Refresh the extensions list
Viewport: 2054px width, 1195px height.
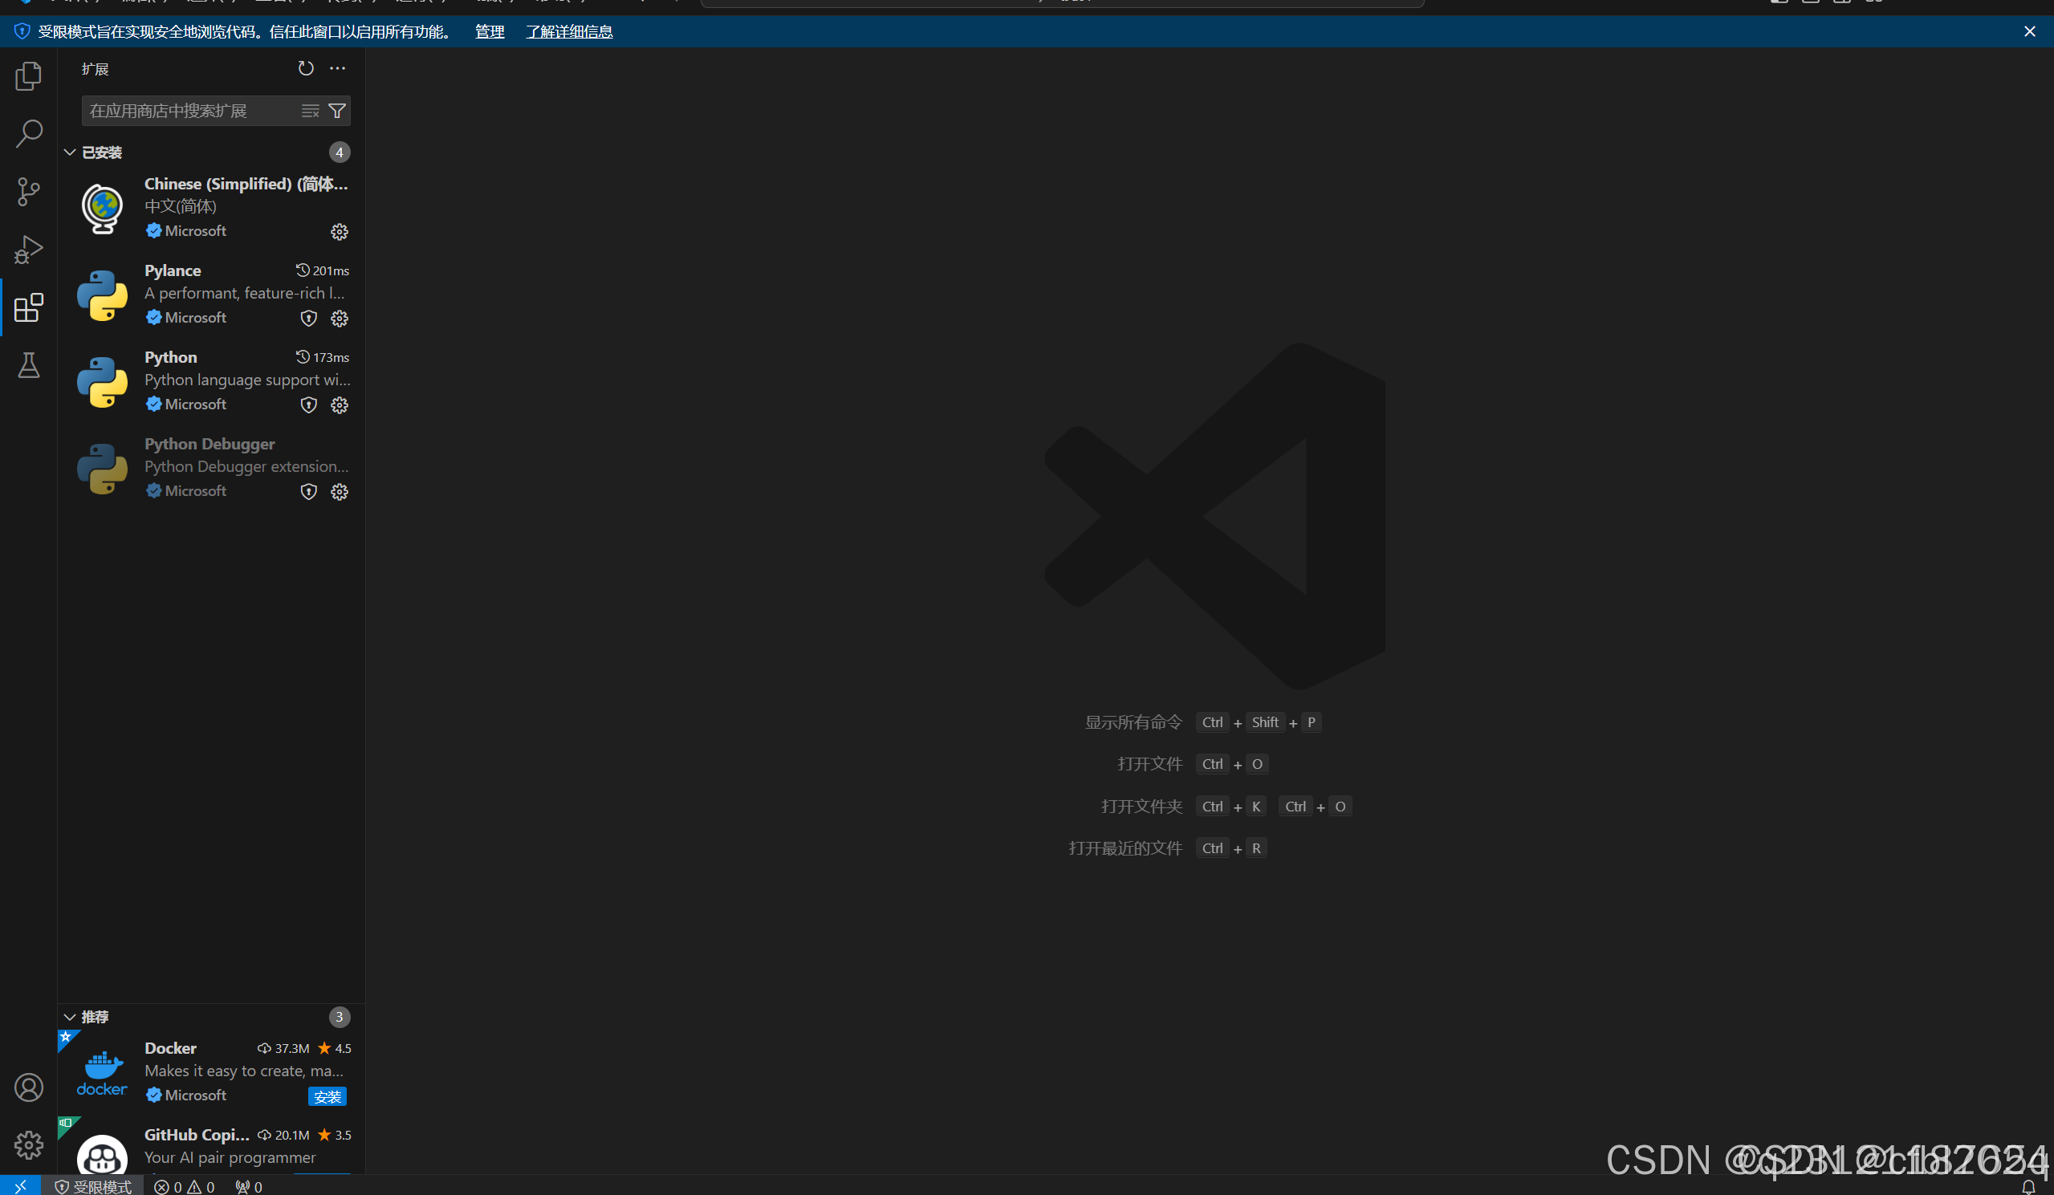tap(306, 68)
